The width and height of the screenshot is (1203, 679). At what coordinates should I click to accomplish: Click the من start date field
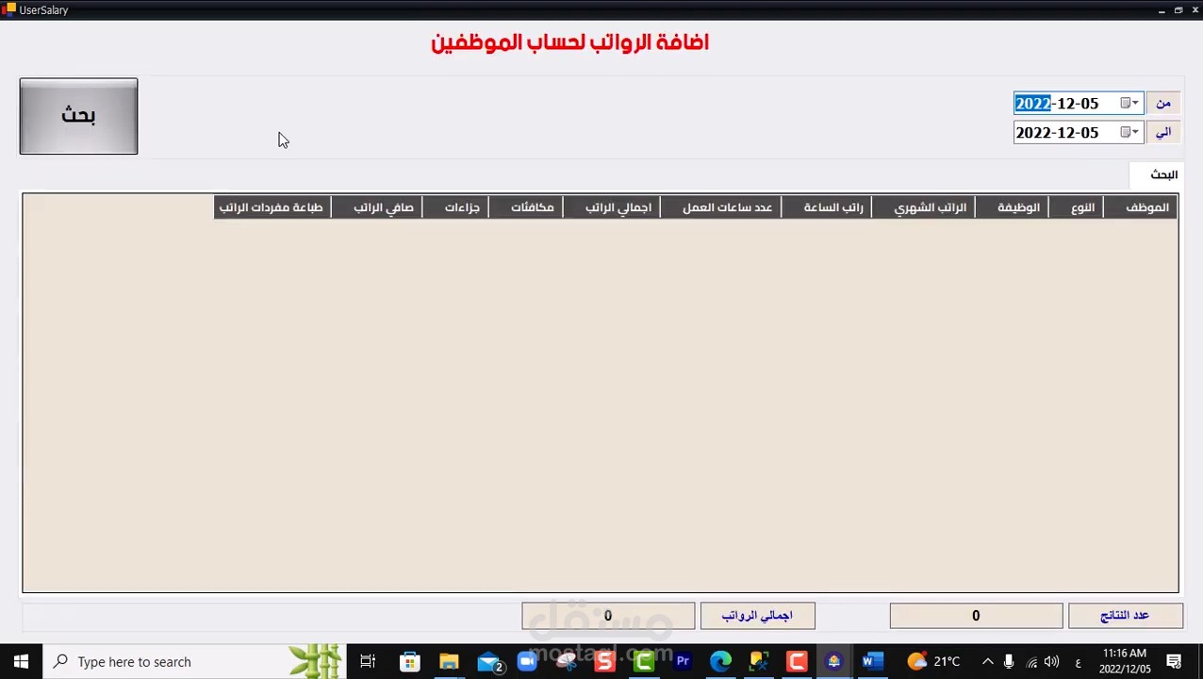(1078, 103)
